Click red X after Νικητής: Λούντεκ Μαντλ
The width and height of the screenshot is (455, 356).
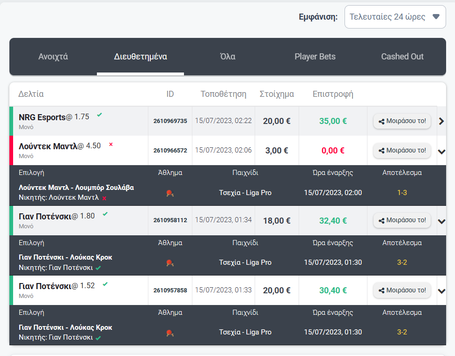click(104, 198)
